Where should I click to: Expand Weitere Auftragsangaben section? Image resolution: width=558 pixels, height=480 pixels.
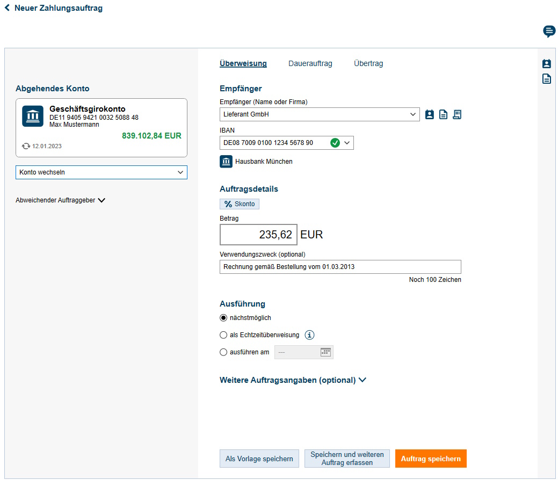293,380
